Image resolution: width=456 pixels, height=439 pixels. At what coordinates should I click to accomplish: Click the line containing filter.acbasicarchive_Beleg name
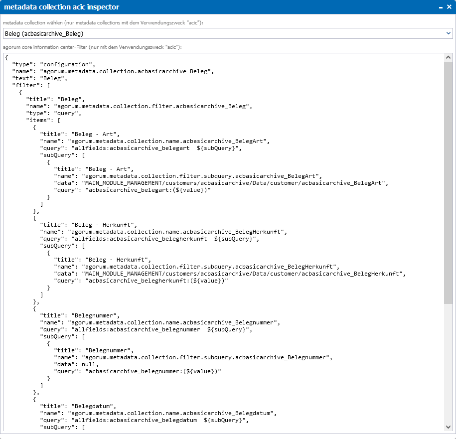(139, 106)
